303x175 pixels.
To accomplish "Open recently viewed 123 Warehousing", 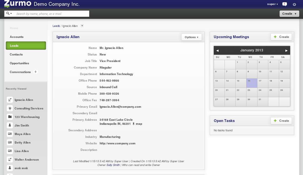I will (x=27, y=117).
